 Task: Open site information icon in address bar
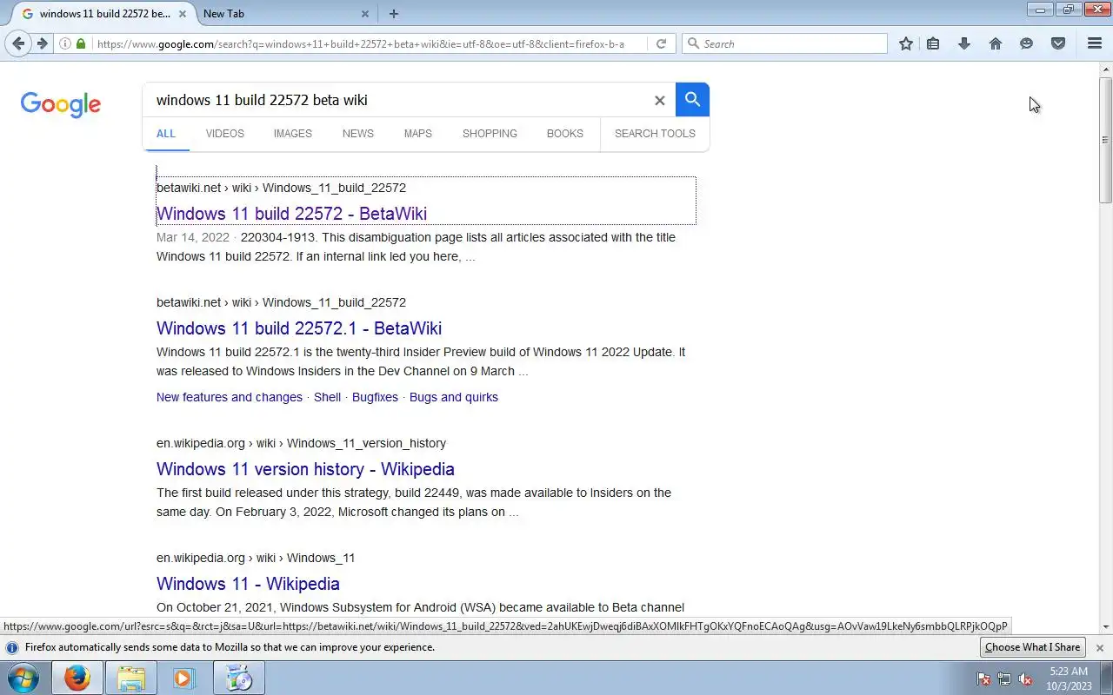click(x=65, y=43)
